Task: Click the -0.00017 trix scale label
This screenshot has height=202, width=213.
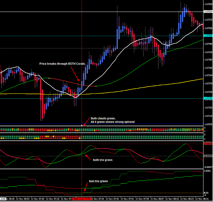Action: pyautogui.click(x=208, y=167)
